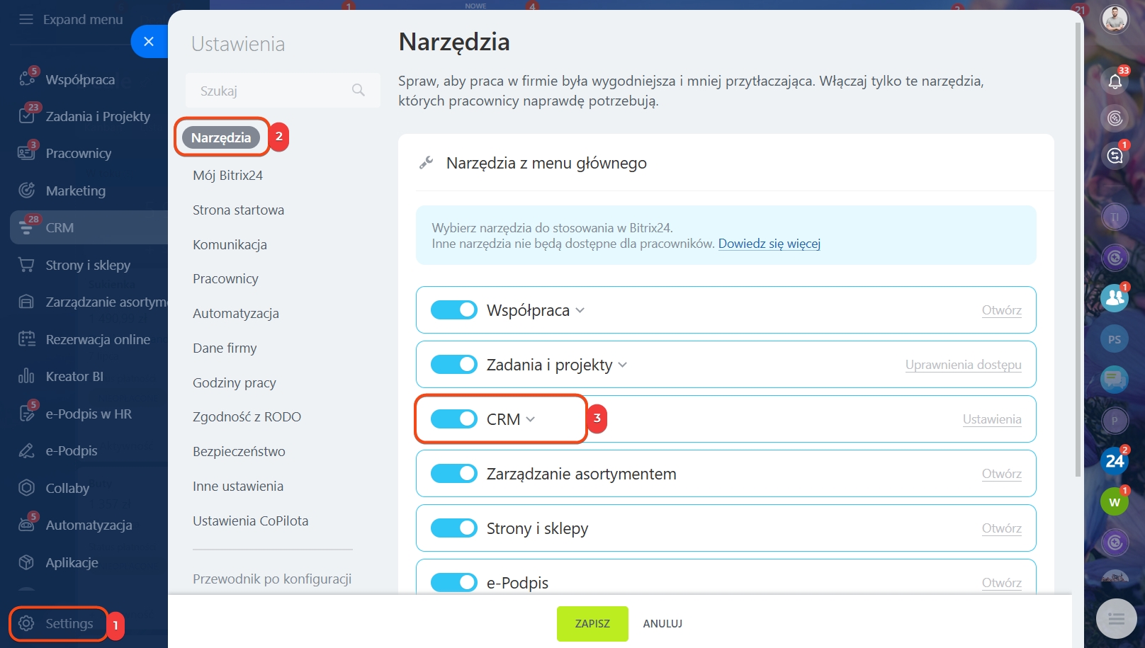Expand the Współpraca chevron

[x=580, y=311]
